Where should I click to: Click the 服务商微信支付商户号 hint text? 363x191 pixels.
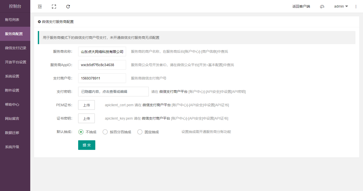click(149, 78)
